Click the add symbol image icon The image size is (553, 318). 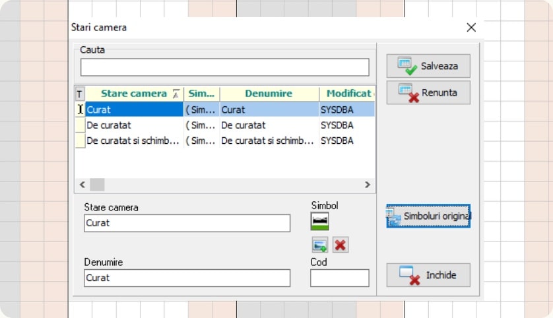click(320, 245)
